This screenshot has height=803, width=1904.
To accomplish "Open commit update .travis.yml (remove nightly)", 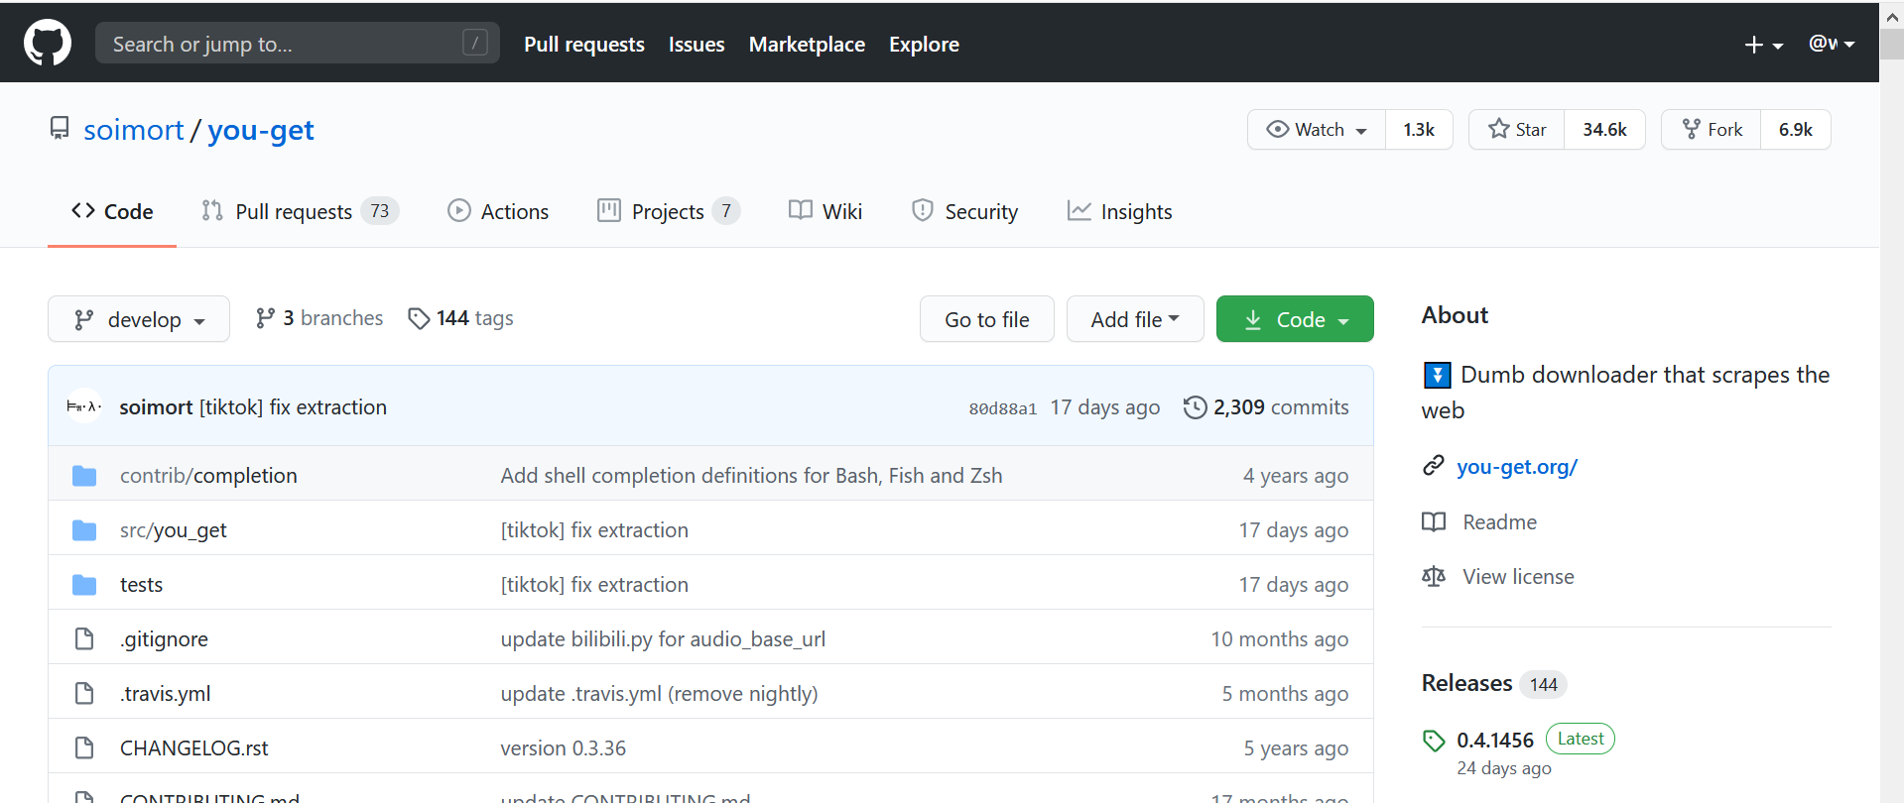I will click(659, 694).
